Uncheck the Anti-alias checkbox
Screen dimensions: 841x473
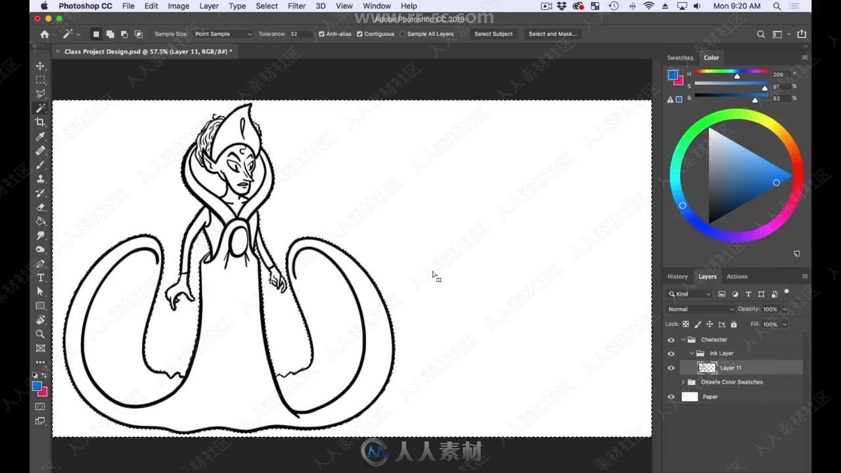pos(321,34)
